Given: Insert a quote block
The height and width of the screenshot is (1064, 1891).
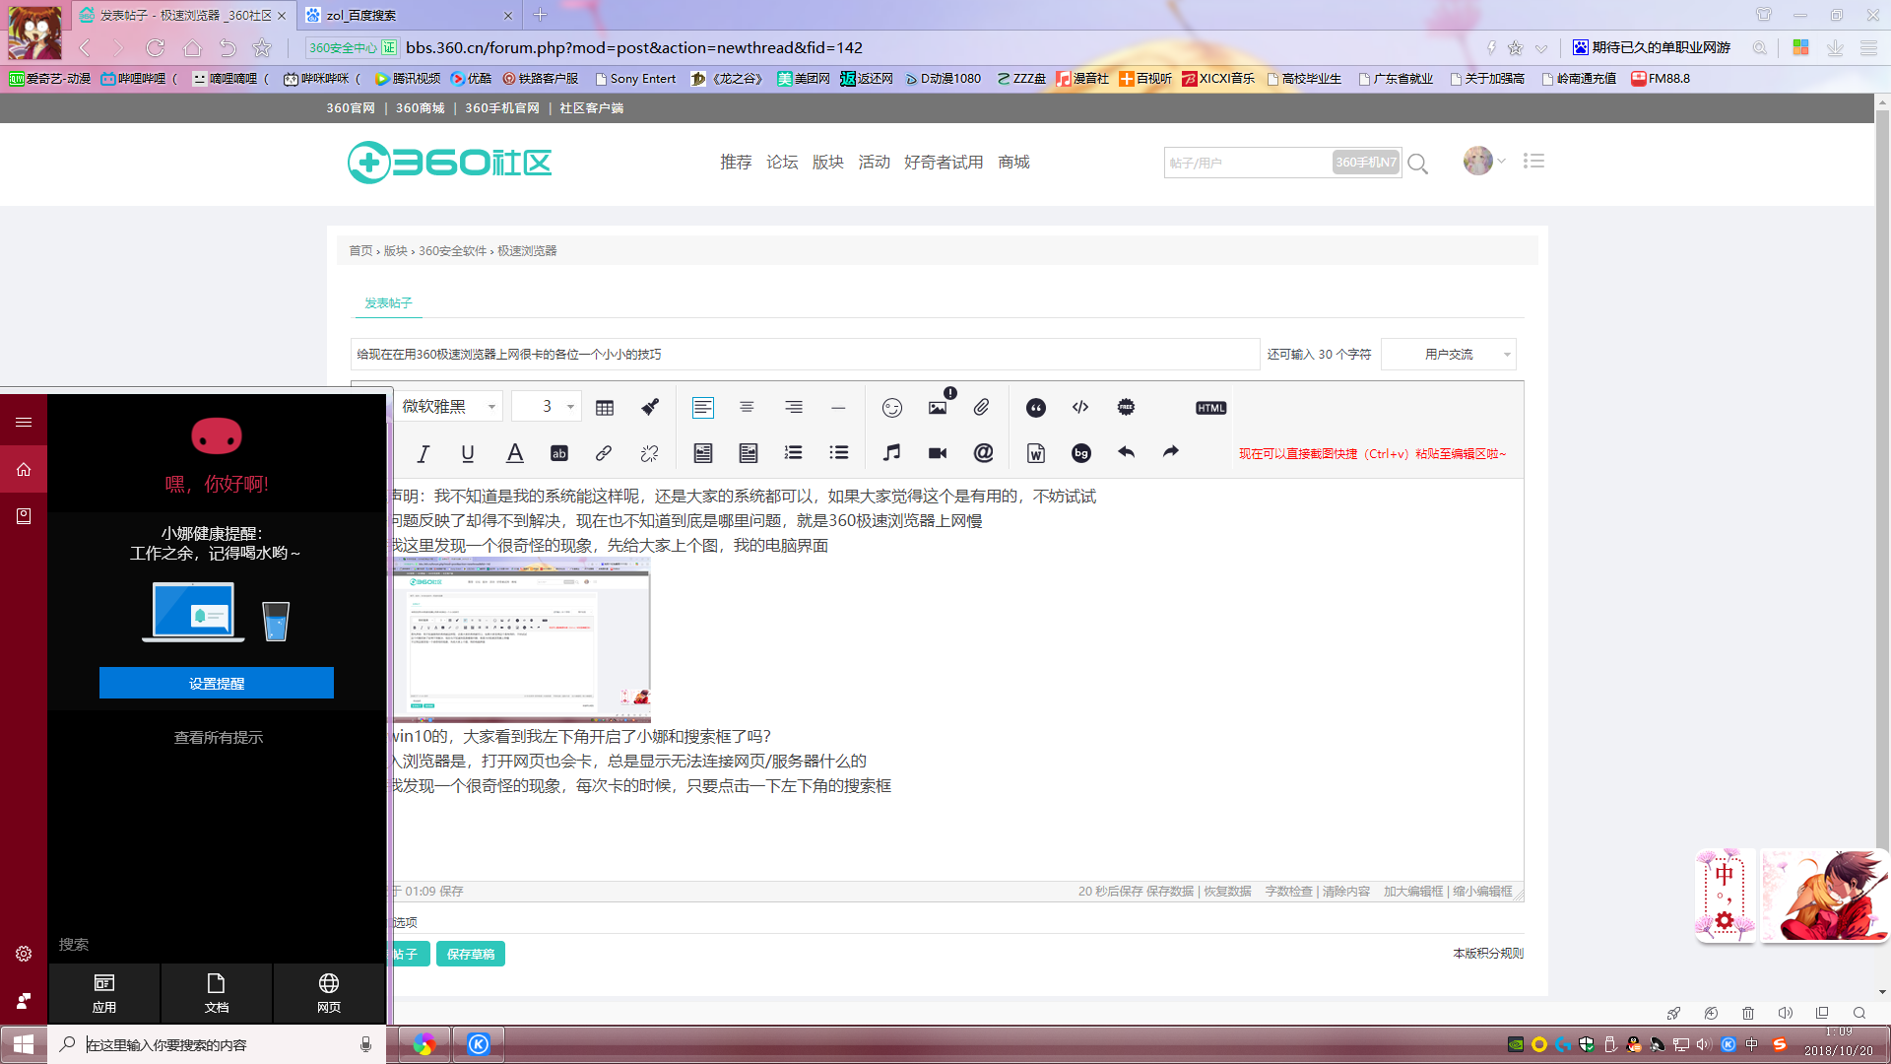Looking at the screenshot, I should (1035, 408).
